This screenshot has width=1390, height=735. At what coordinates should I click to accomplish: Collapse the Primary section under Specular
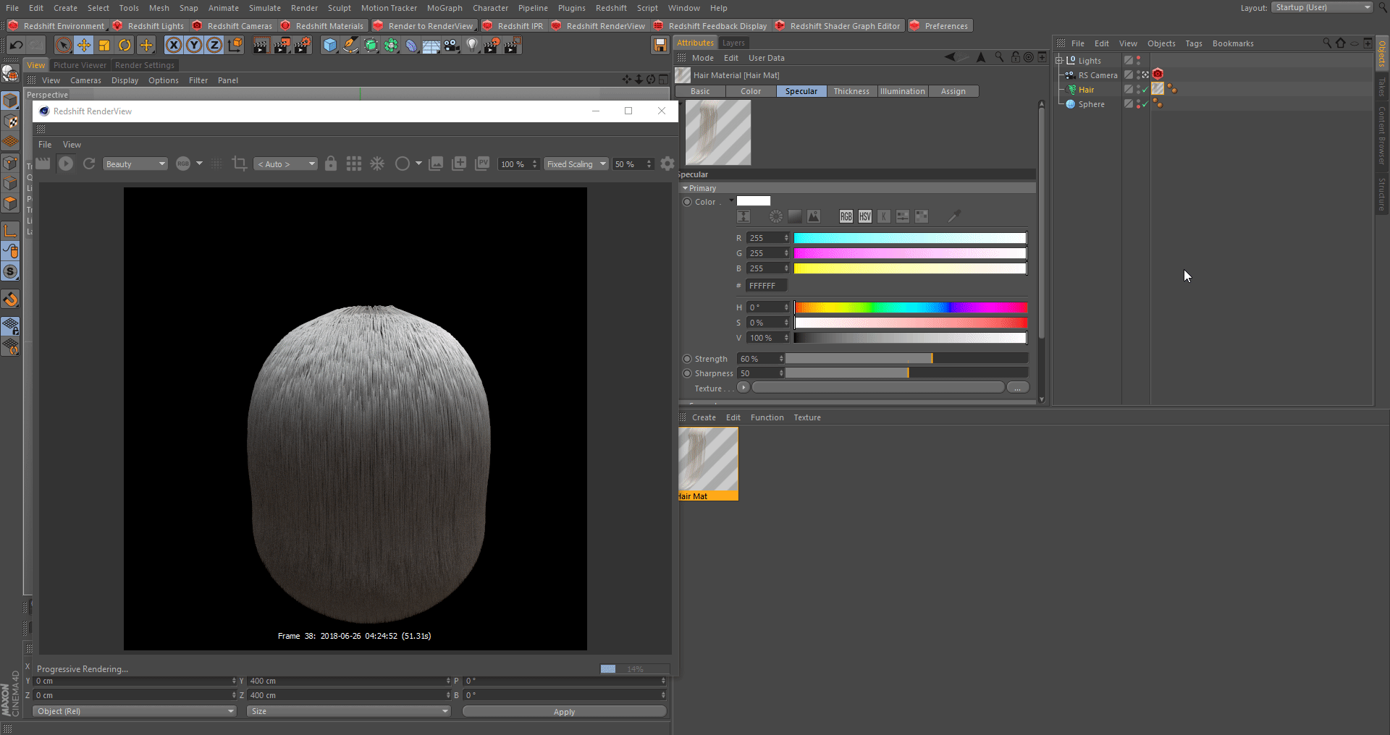point(686,187)
